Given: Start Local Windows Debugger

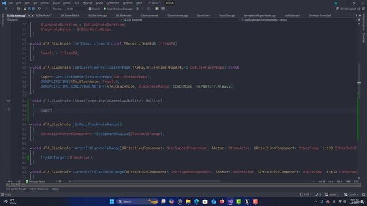Looking at the screenshot, I should 119,9.
